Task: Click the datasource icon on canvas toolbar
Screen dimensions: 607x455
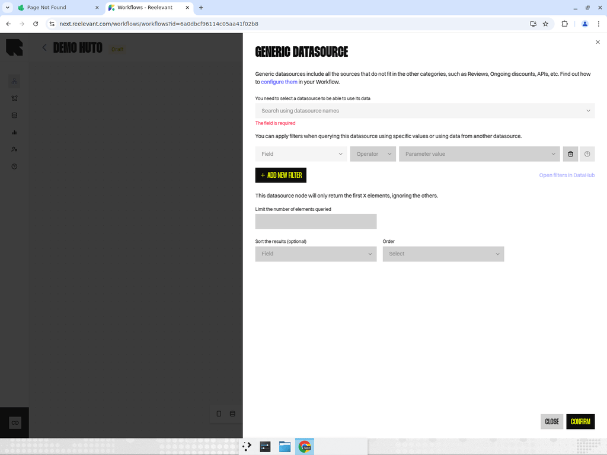Action: (x=232, y=414)
